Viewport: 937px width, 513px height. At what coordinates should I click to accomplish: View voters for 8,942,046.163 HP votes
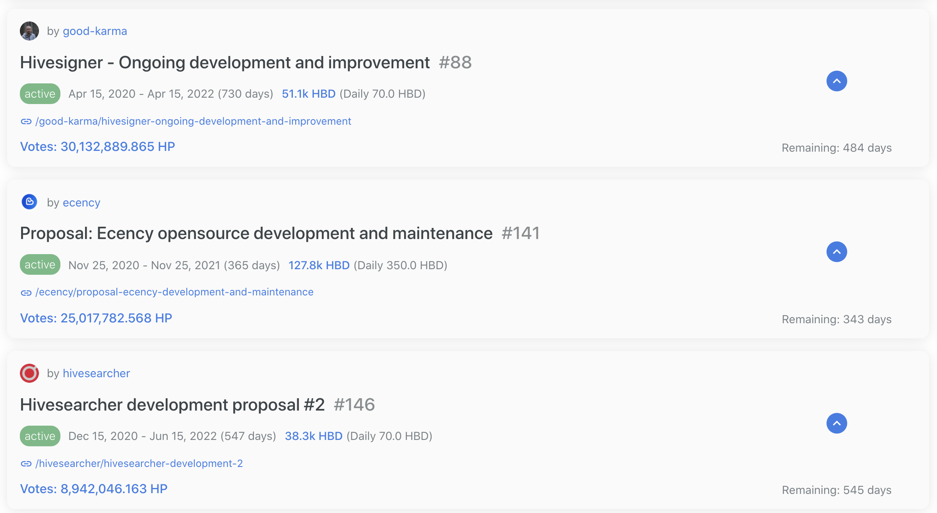(x=94, y=489)
